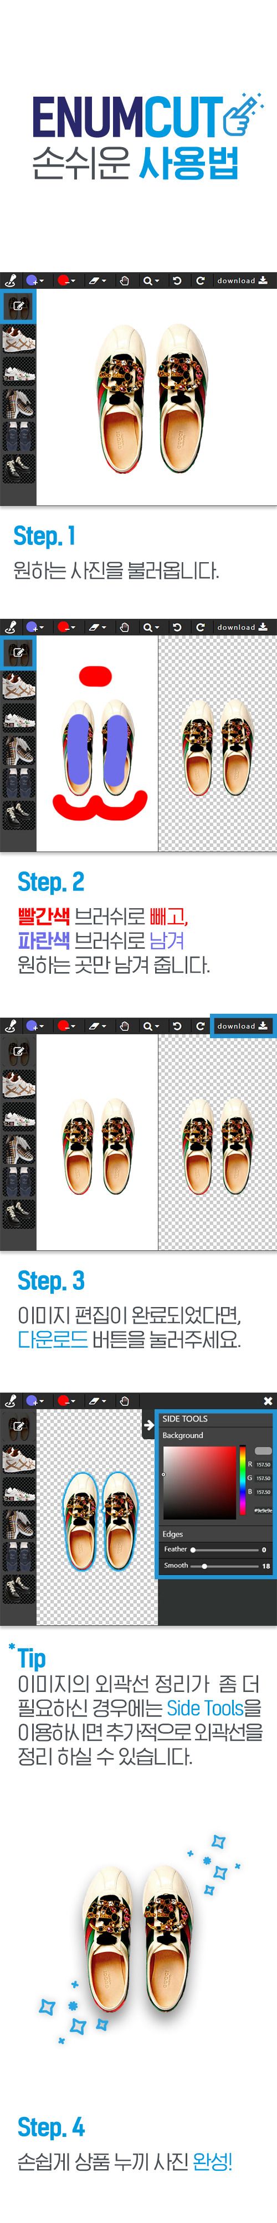The width and height of the screenshot is (277, 2223).
Task: Open blue brush dropdown in Step 2 toolbar
Action: coord(34,627)
